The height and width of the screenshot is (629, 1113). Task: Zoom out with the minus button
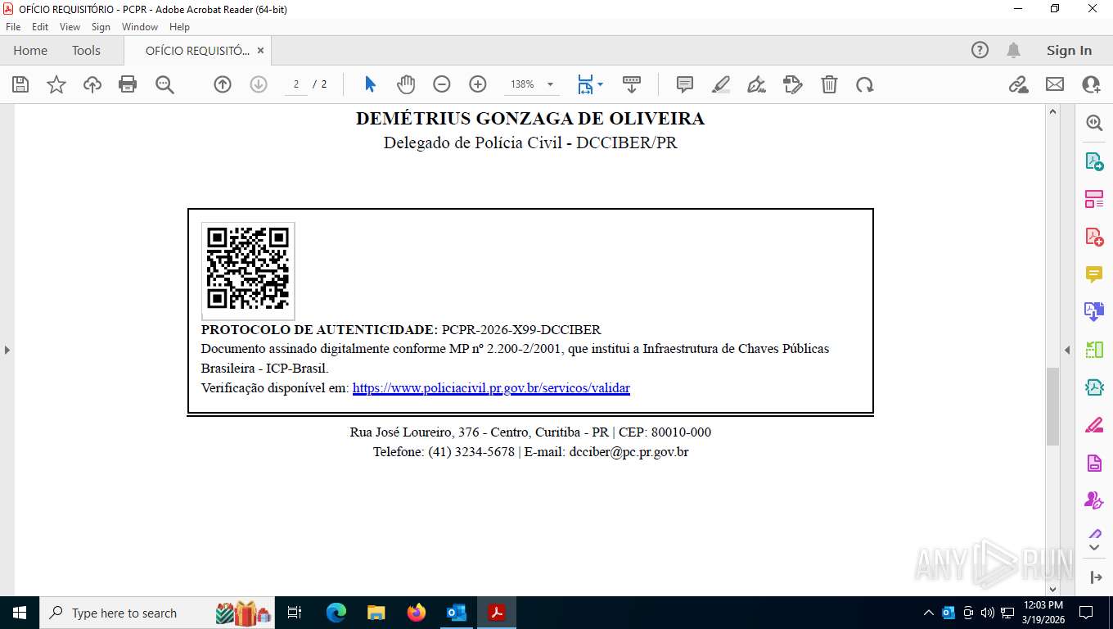(442, 84)
